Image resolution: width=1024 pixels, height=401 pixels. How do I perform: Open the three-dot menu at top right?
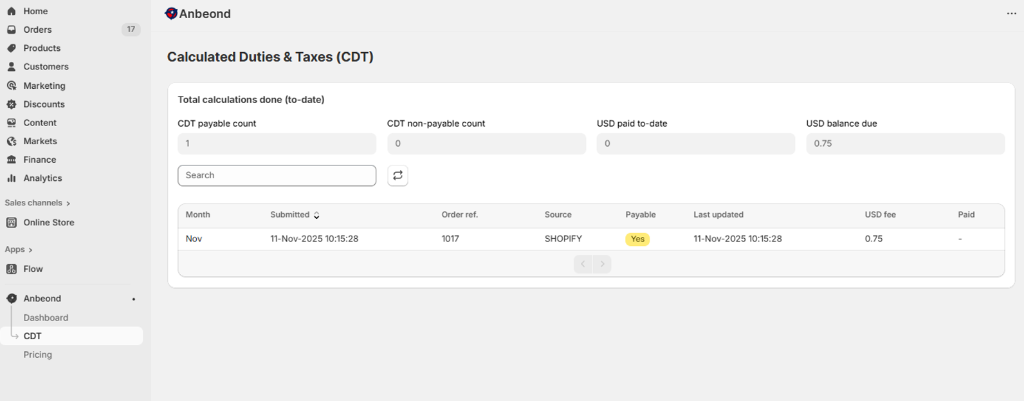(1011, 14)
